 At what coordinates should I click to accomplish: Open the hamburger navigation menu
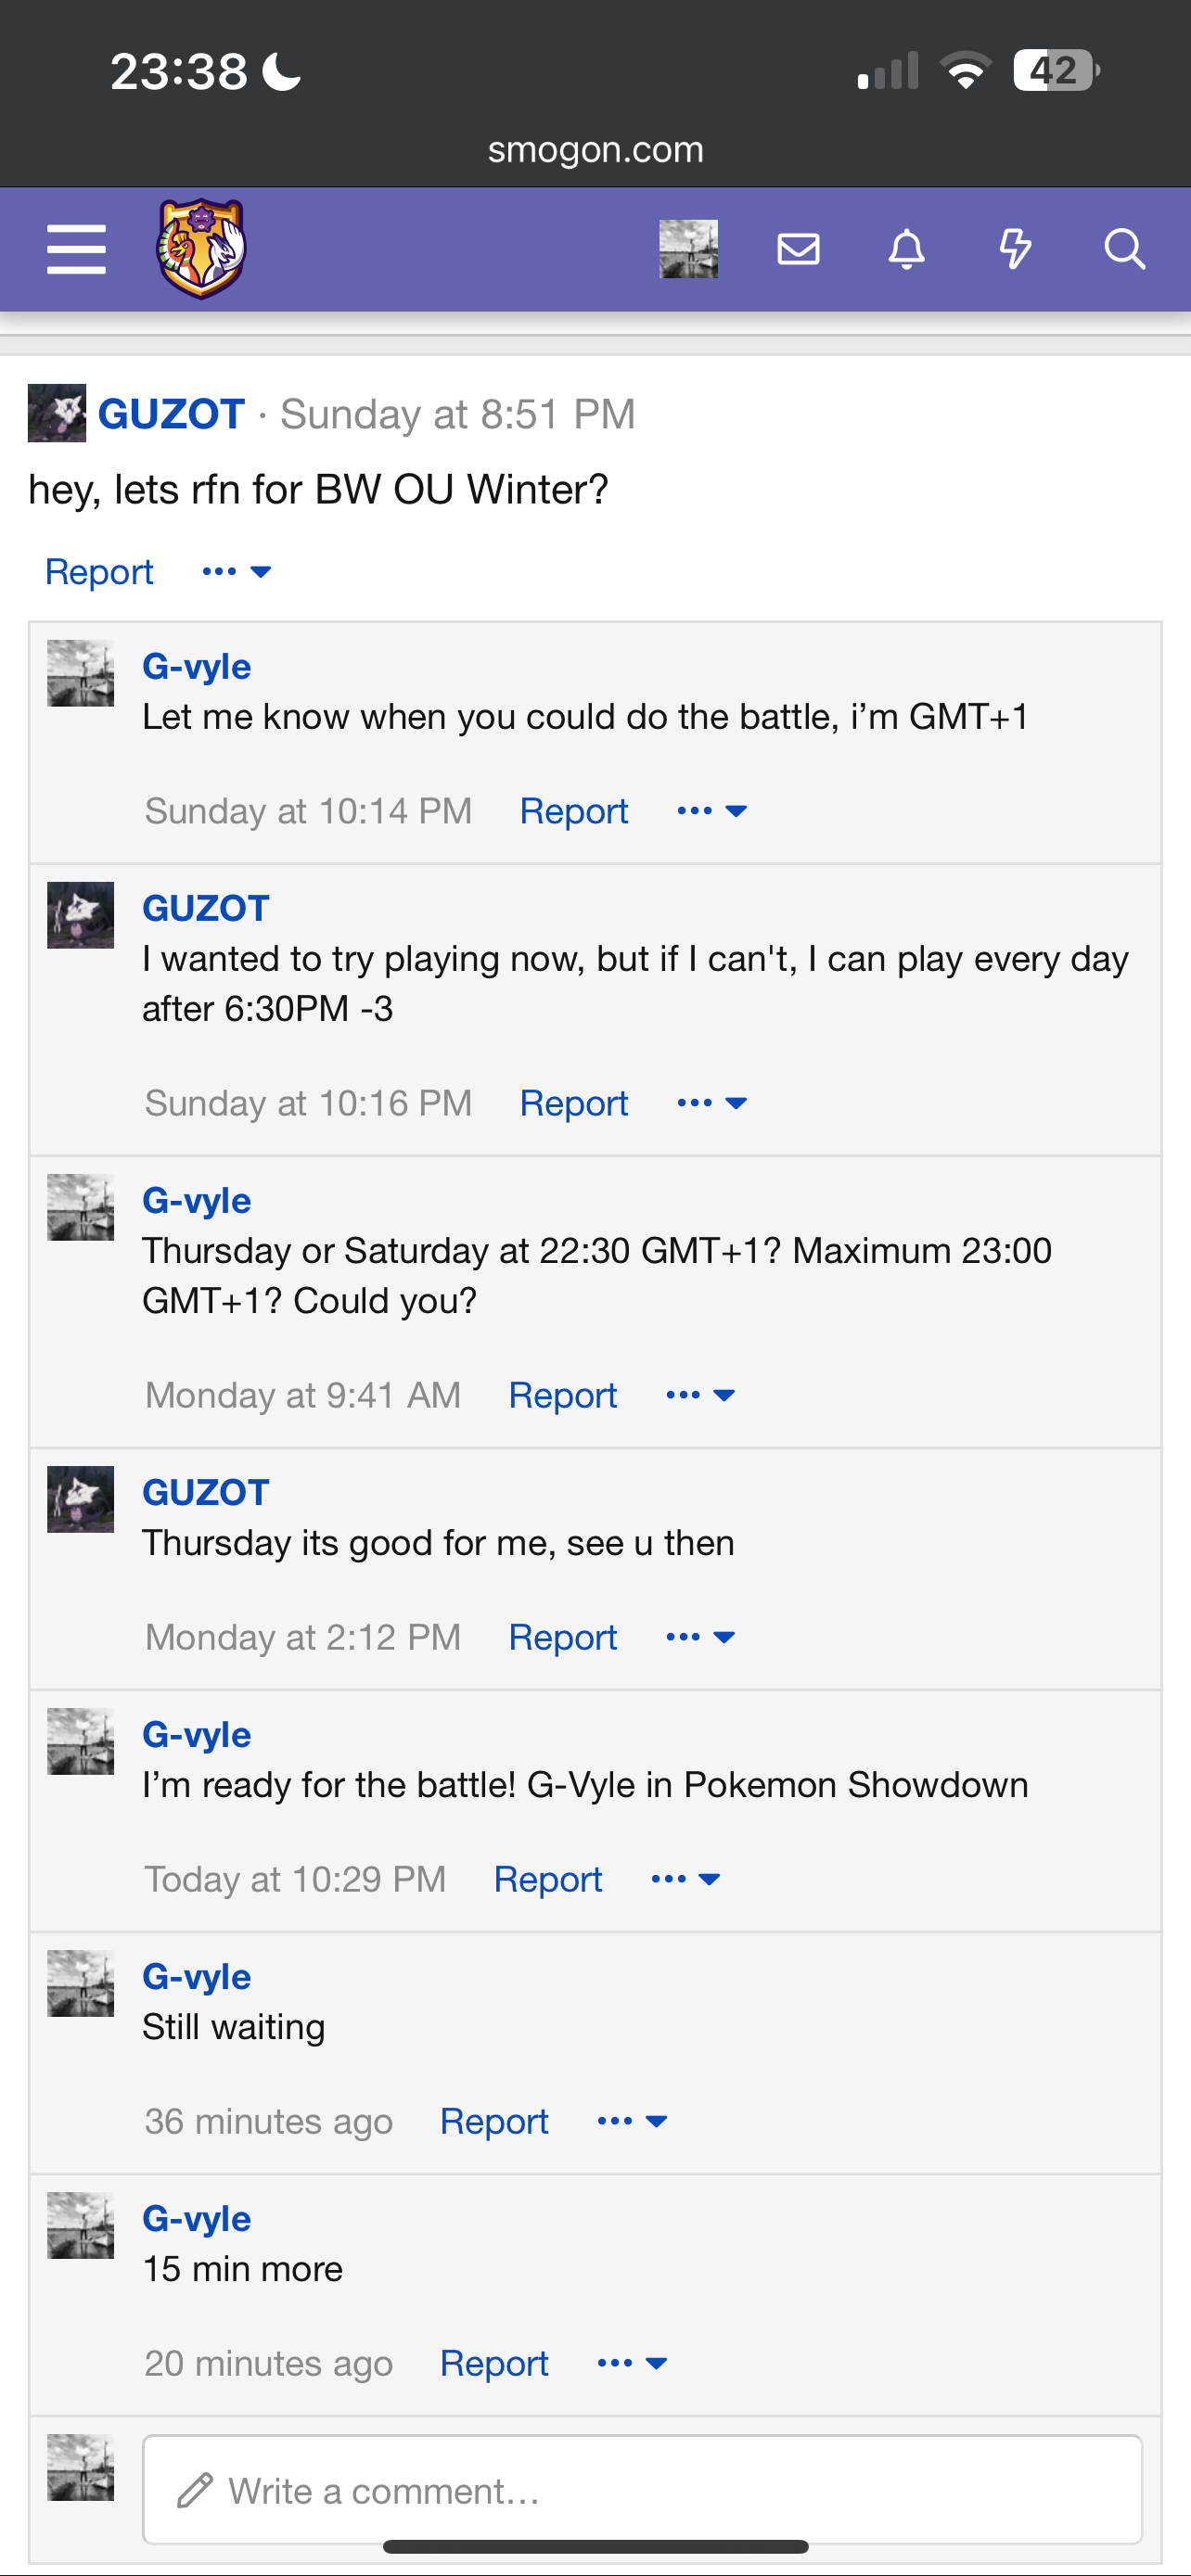coord(76,249)
